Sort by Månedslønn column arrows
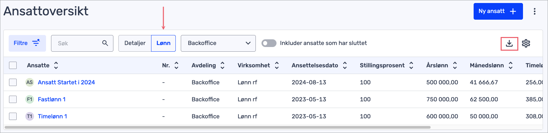 pyautogui.click(x=511, y=65)
